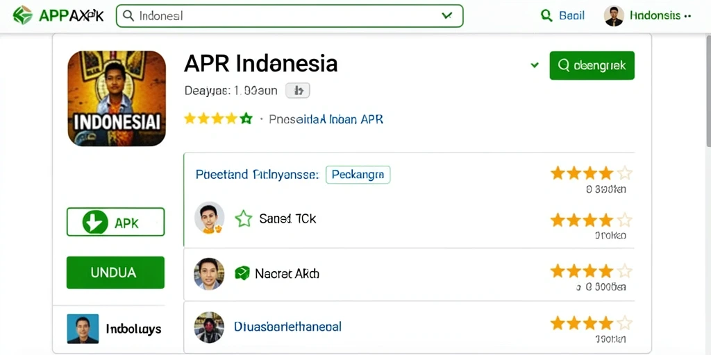This screenshot has height=355, width=711.
Task: Click the Sanet TCk reviewer avatar
Action: pos(210,218)
